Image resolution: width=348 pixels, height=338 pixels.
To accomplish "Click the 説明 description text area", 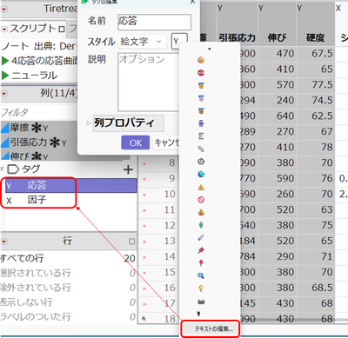I will point(148,82).
